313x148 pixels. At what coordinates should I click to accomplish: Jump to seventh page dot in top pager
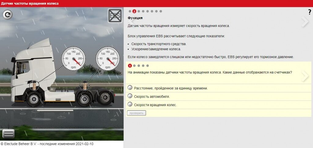156,11
